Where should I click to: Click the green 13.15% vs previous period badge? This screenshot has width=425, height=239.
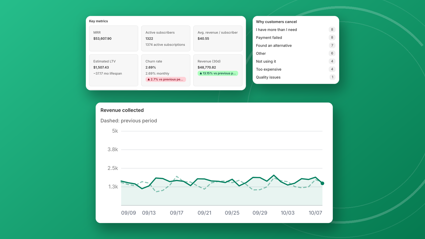click(218, 73)
